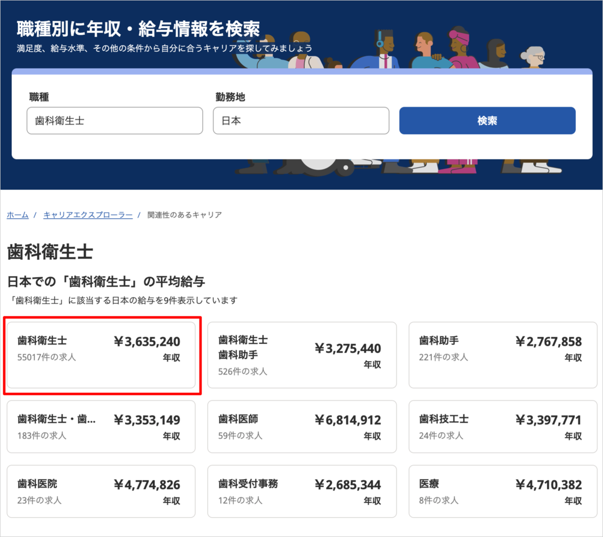Click the heading 日本での「歯科衛生士」の平均給与
Screen dimensions: 603x537
106,281
